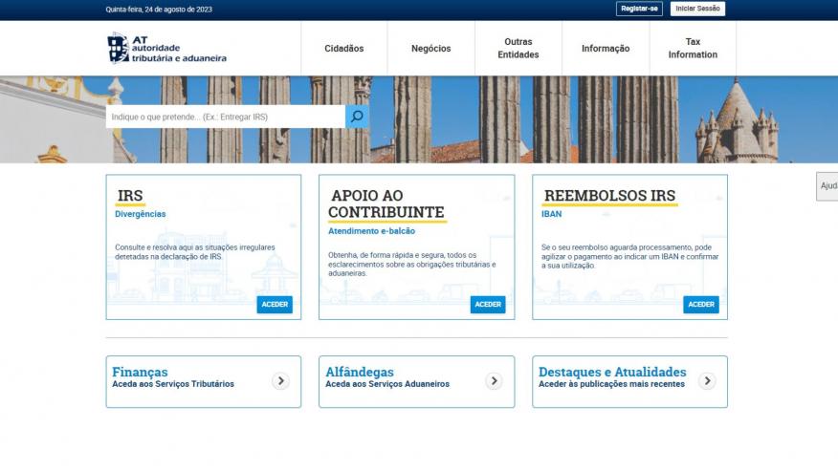Image resolution: width=838 pixels, height=471 pixels.
Task: Click the arrow icon in Alfândegas card
Action: pyautogui.click(x=494, y=381)
